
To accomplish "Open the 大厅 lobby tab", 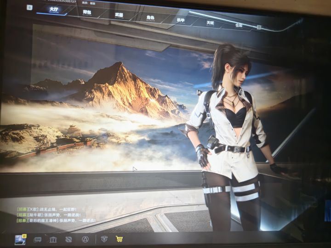I will pyautogui.click(x=54, y=10).
